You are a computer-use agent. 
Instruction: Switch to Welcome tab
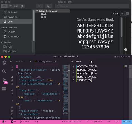pos(18,61)
